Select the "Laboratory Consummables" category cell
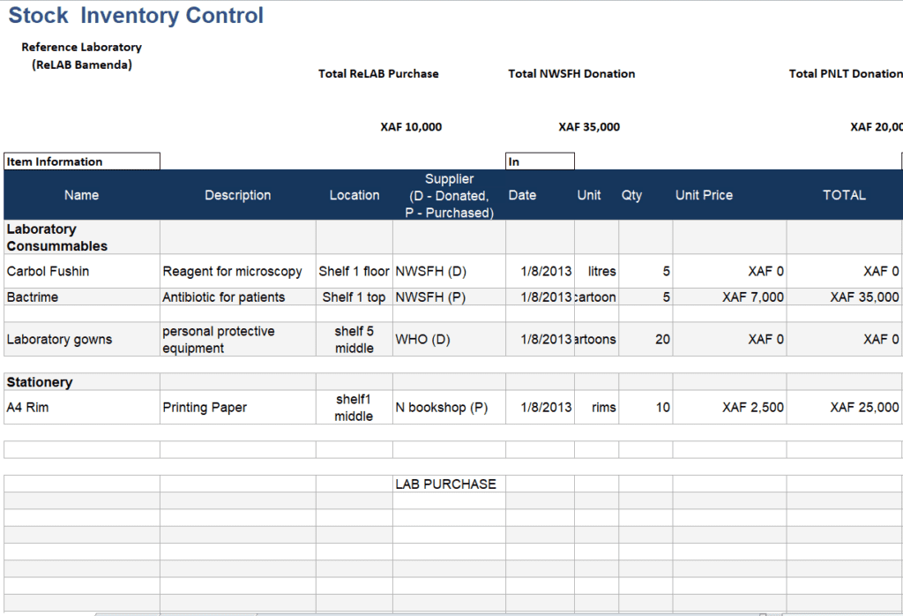Image resolution: width=903 pixels, height=616 pixels. tap(82, 237)
